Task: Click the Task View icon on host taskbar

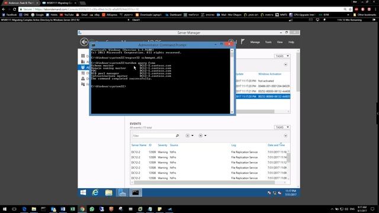Action: 14,209
